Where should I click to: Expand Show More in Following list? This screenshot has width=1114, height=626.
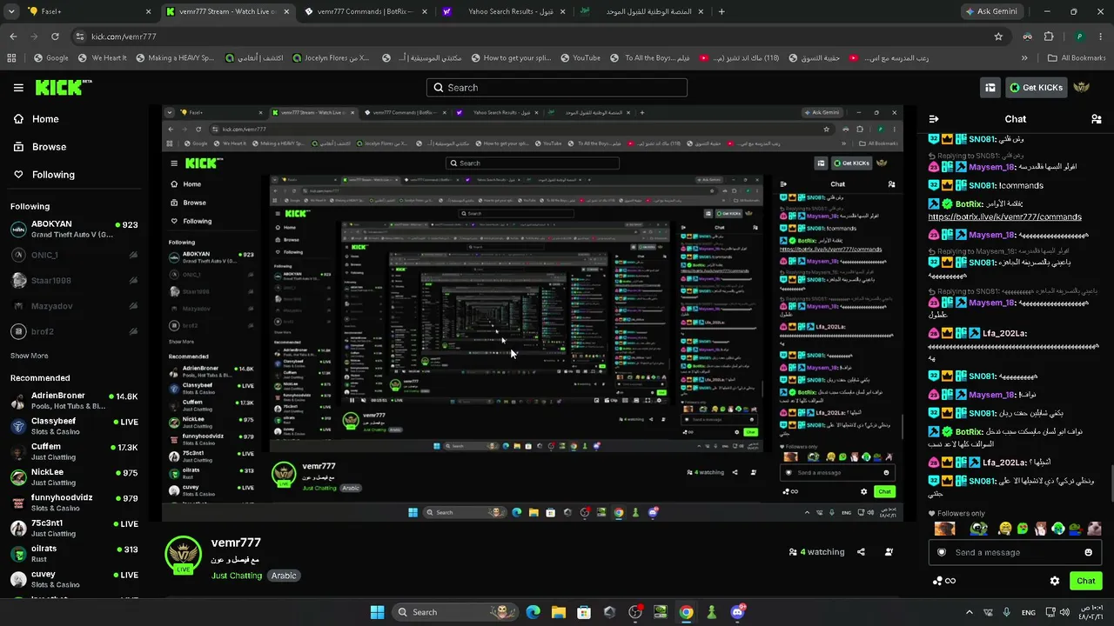[x=30, y=356]
